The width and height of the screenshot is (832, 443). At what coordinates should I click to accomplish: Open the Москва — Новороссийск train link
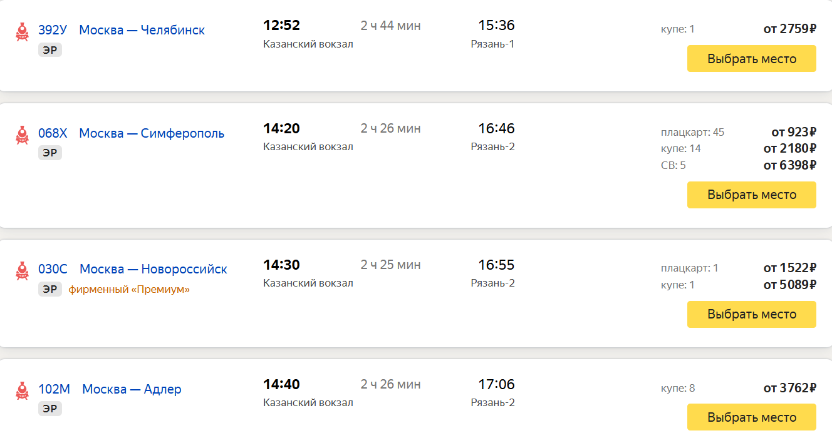click(x=153, y=269)
